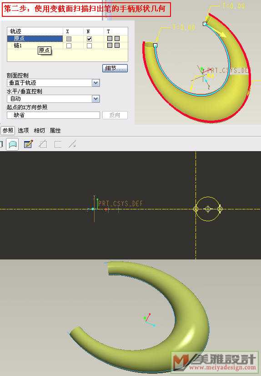
Task: Click first T tangency box in 原点 row
Action: 110,38
